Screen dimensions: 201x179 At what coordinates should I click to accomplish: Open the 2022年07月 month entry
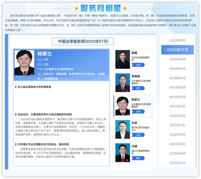tap(177, 163)
